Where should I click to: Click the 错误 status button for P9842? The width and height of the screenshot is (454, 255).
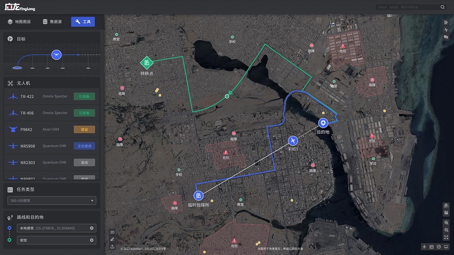click(x=84, y=130)
